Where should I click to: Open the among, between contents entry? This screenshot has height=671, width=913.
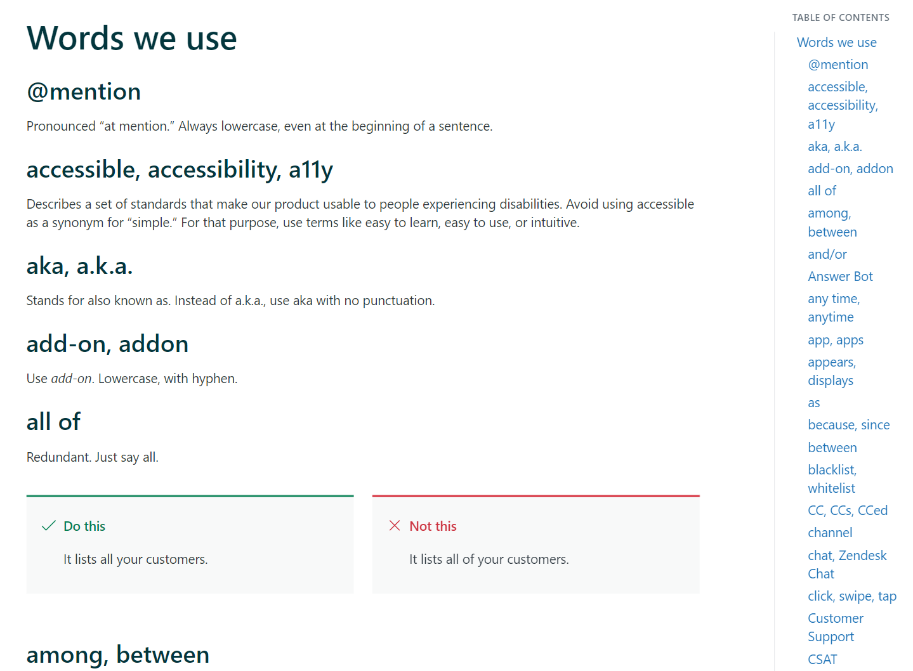point(831,222)
